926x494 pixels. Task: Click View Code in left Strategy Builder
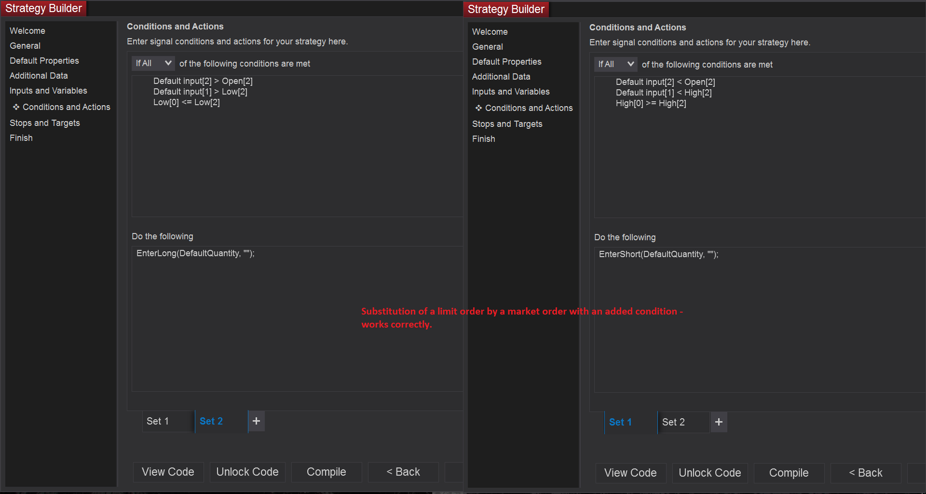click(x=168, y=472)
